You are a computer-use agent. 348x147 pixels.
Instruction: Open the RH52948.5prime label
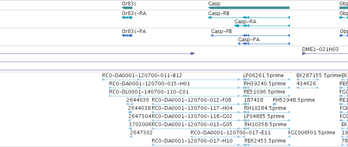294,100
